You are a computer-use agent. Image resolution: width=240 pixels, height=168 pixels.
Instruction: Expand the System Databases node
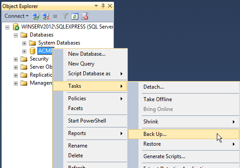[24, 43]
